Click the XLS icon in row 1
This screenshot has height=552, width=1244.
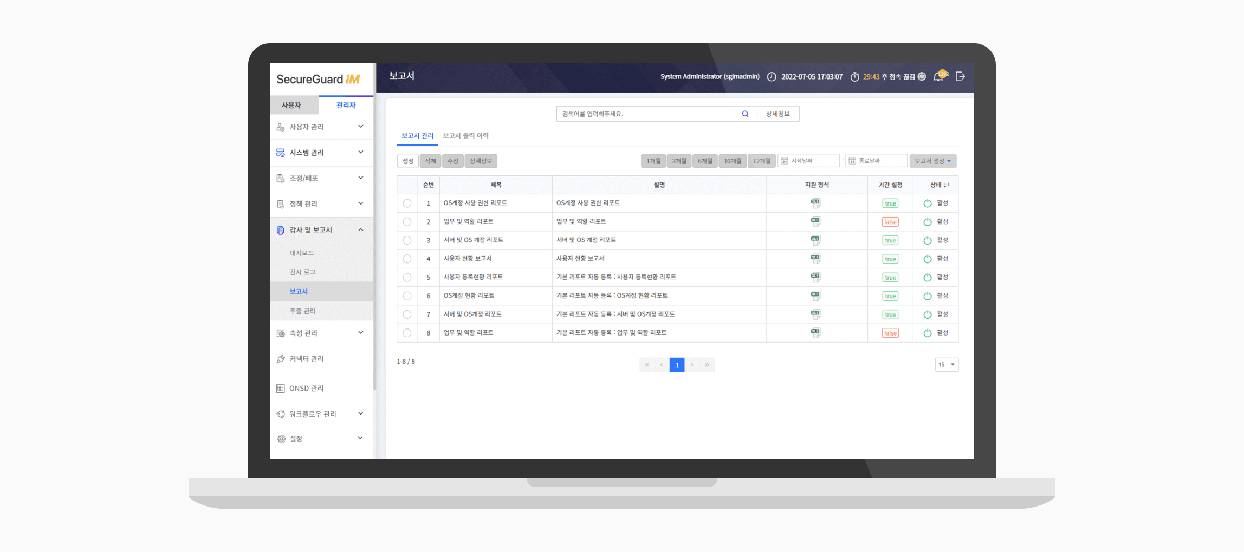point(815,203)
